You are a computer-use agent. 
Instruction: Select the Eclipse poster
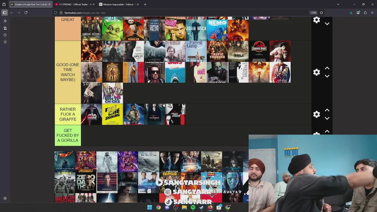154,114
